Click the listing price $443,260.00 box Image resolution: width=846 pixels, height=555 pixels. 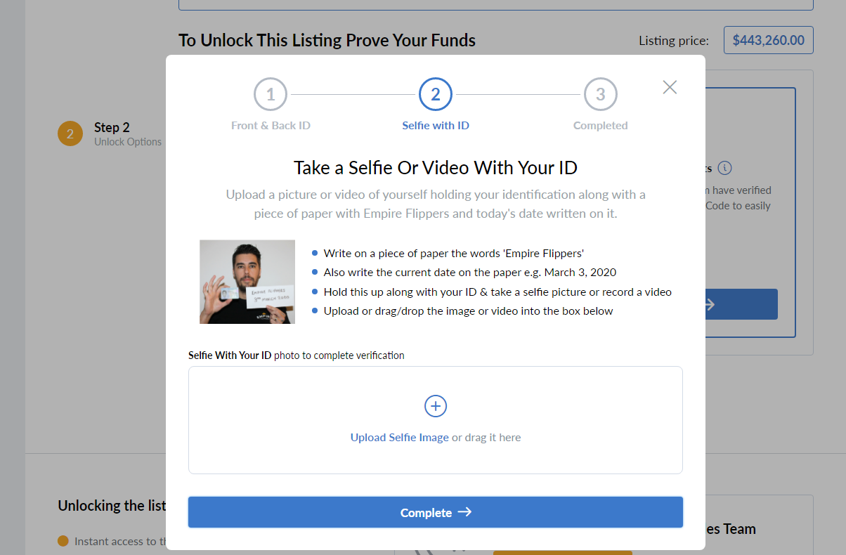point(769,40)
